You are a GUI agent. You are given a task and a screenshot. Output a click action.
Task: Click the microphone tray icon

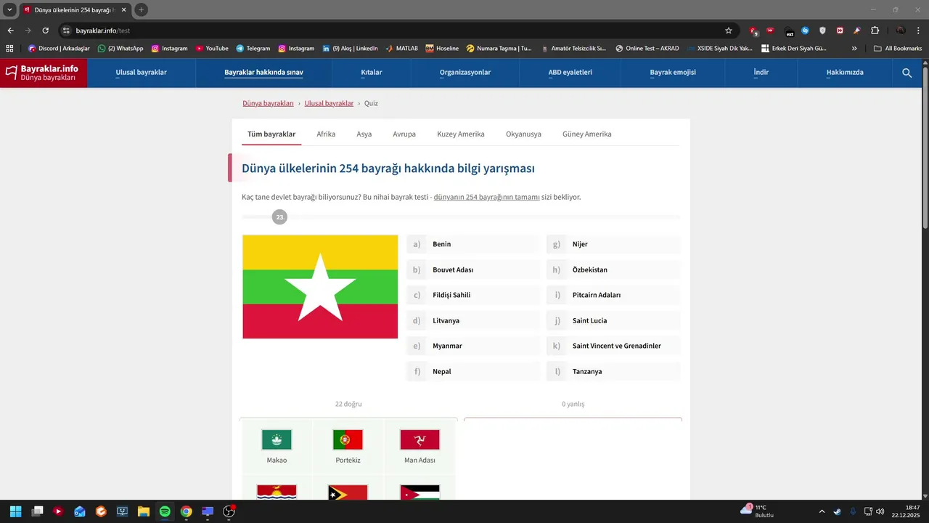click(x=853, y=511)
